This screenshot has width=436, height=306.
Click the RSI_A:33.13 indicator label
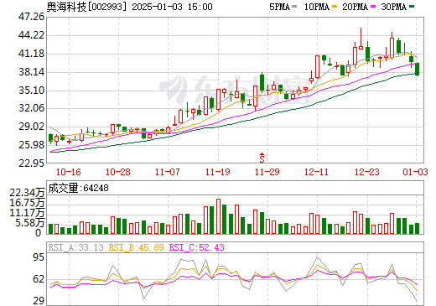75,247
